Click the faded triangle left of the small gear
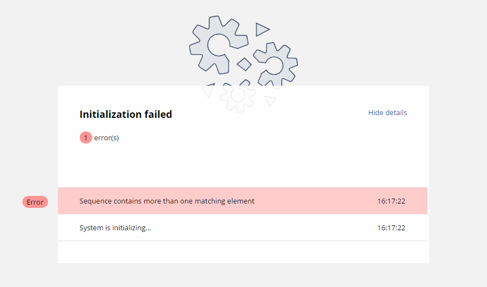This screenshot has height=287, width=487. (209, 90)
